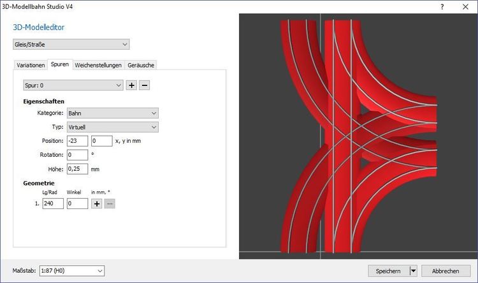
Task: Click Position x field with -23
Action: [77, 141]
